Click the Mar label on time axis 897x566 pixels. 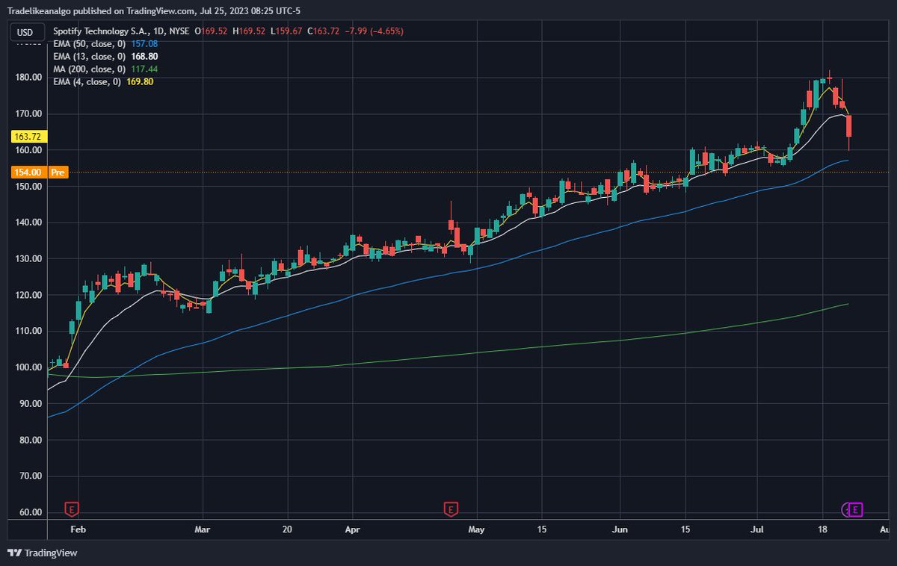pos(203,529)
